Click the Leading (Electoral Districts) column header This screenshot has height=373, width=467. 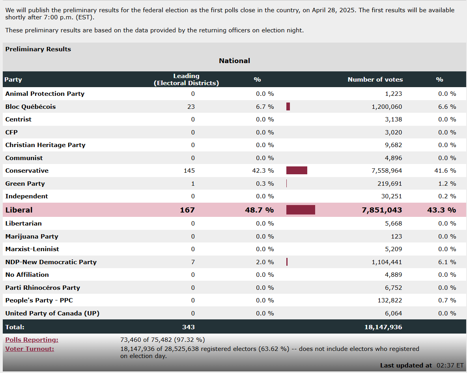[x=186, y=80]
